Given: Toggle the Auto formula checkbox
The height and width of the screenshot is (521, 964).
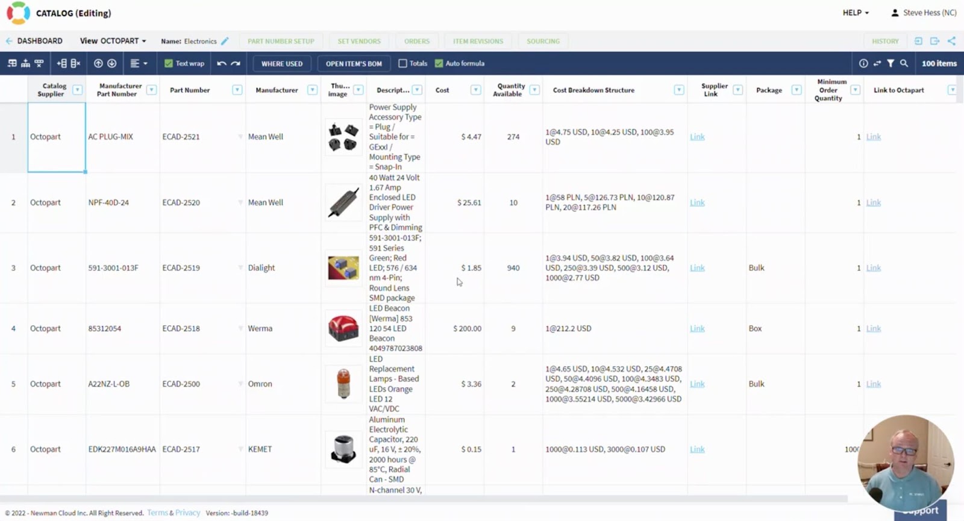Looking at the screenshot, I should (439, 63).
